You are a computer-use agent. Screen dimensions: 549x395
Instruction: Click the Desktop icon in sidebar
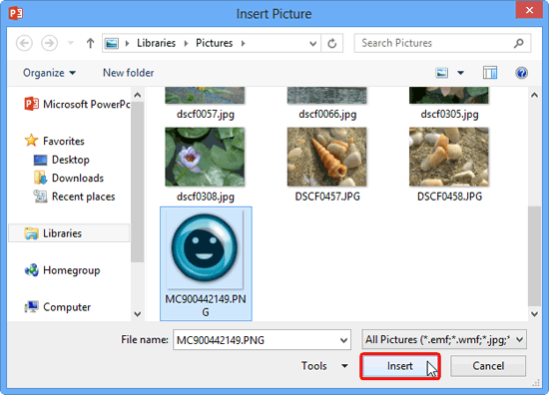[40, 160]
